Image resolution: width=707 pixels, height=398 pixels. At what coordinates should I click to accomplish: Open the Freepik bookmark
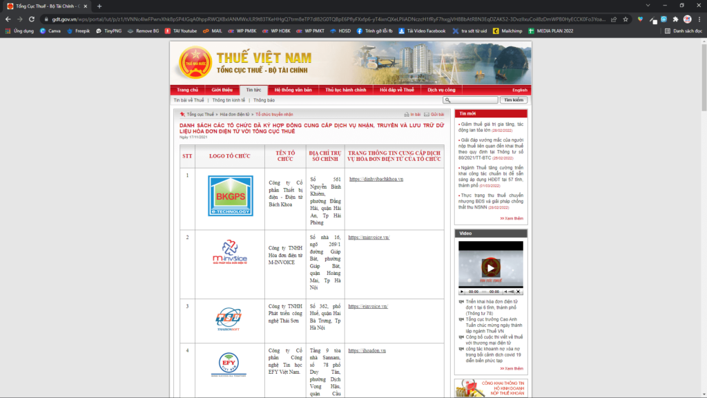78,31
